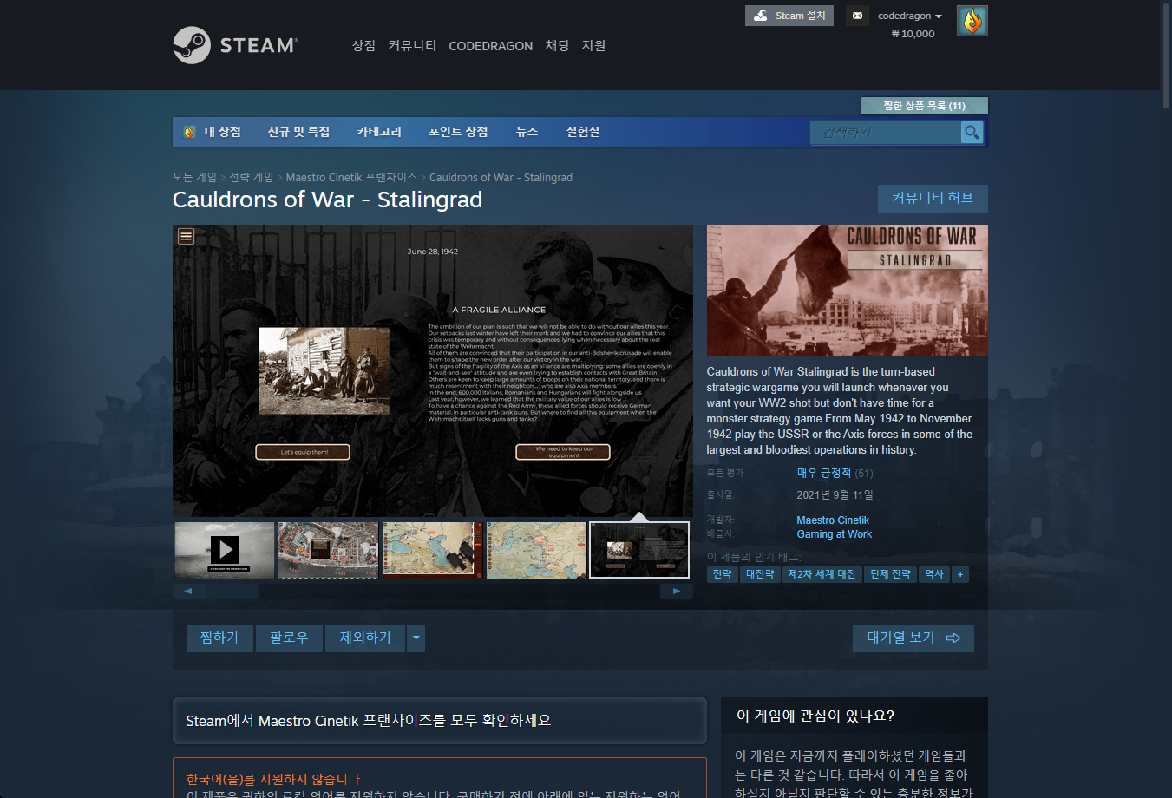Click the 제2차 세계 대전 tag
The image size is (1172, 798).
point(822,574)
